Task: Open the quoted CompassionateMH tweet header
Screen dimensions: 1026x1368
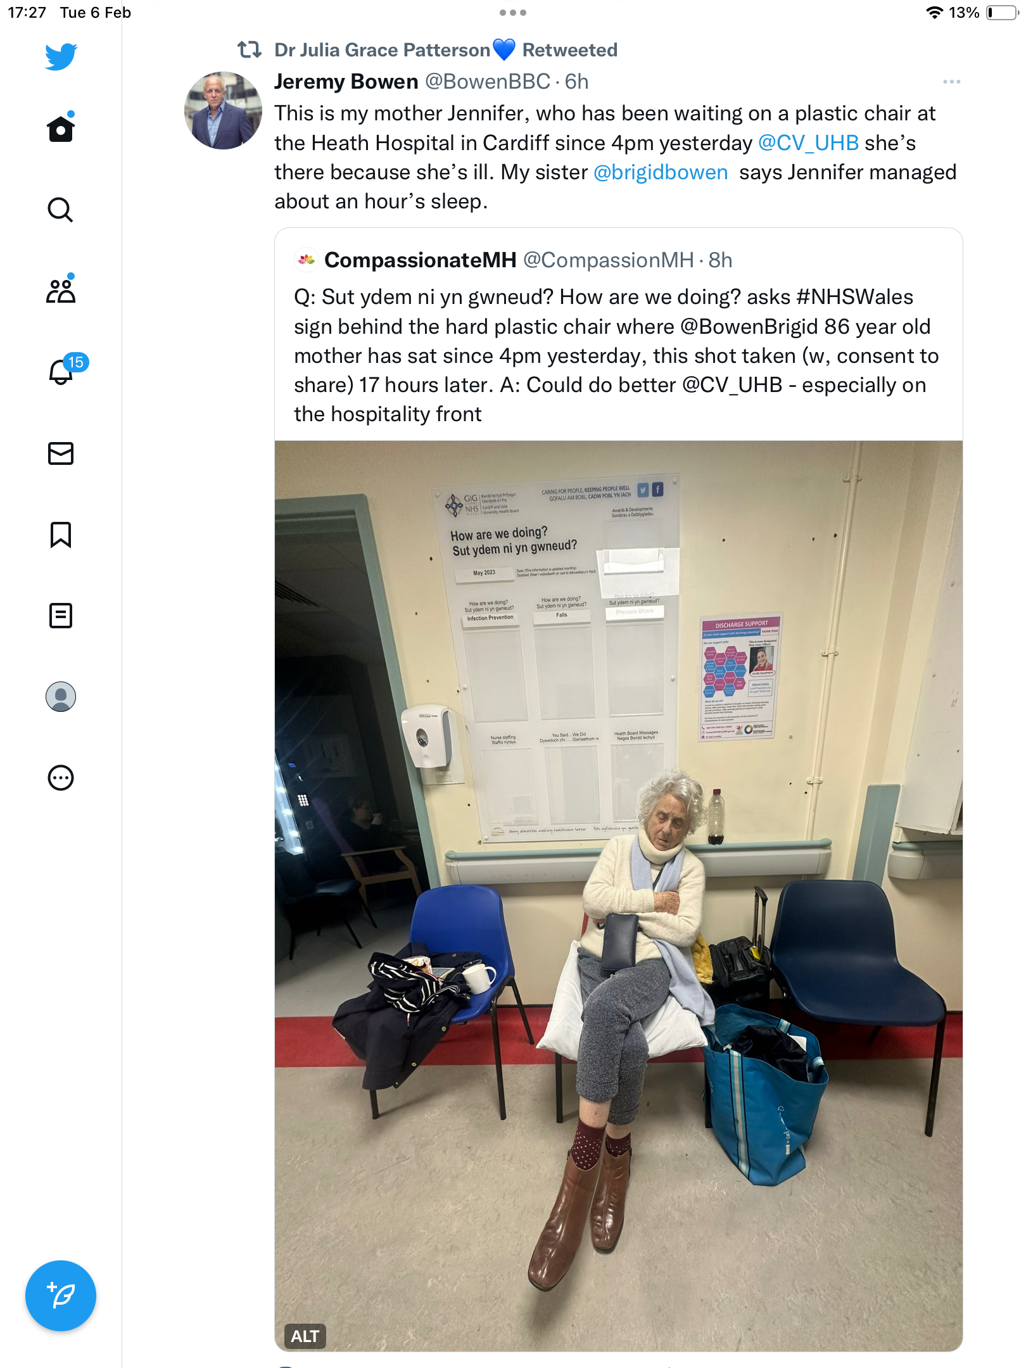Action: [513, 260]
